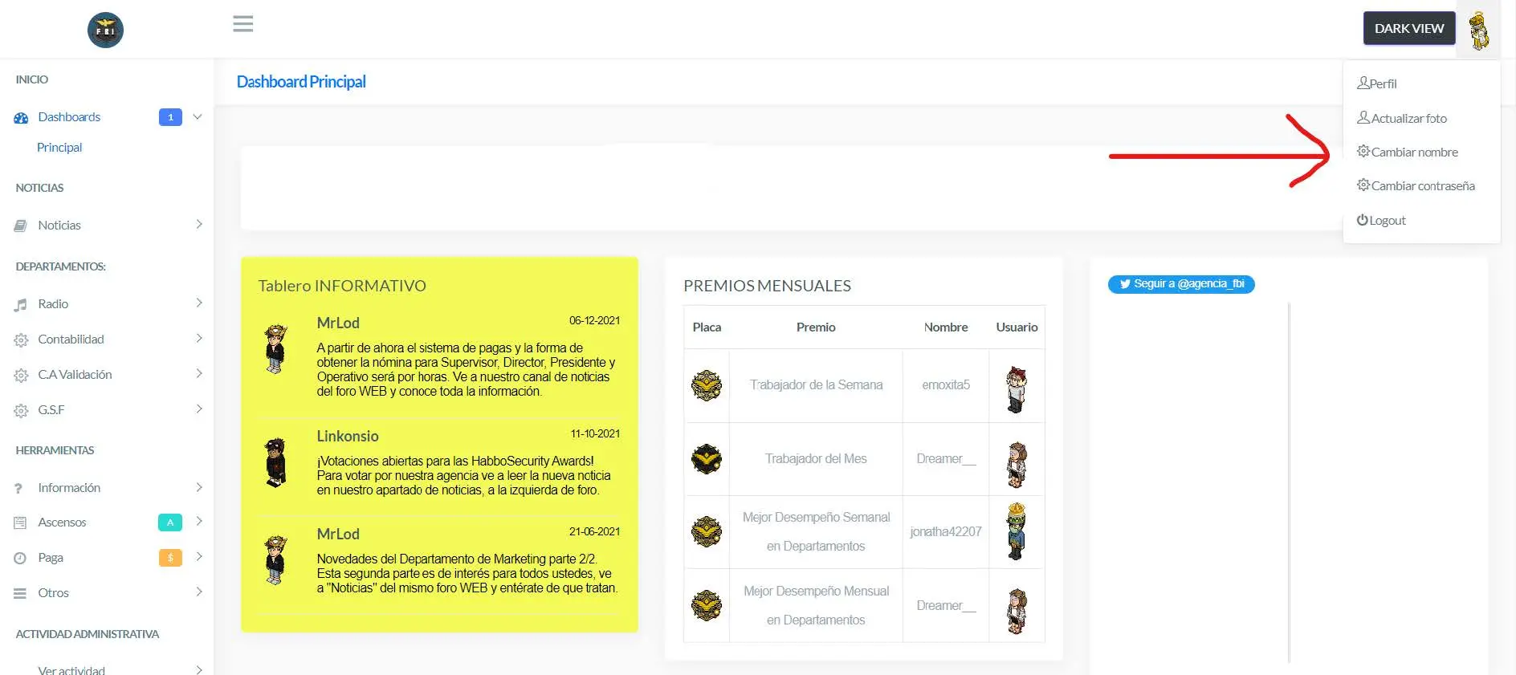The height and width of the screenshot is (675, 1516).
Task: Click the FBI logo in the header
Action: (105, 30)
